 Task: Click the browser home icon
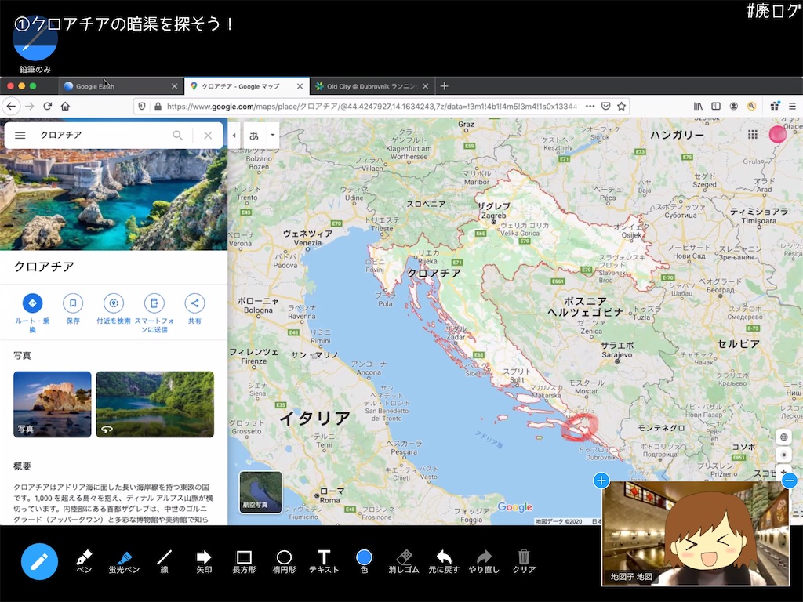pyautogui.click(x=65, y=106)
